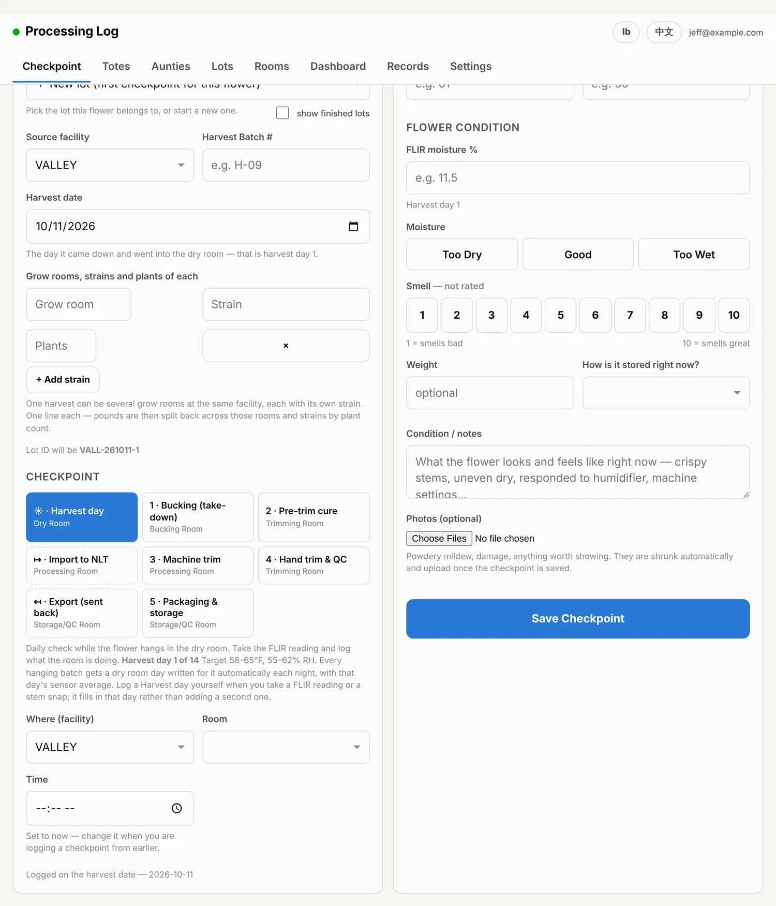Viewport: 776px width, 906px height.
Task: Open the Dashboard tab
Action: coord(338,66)
